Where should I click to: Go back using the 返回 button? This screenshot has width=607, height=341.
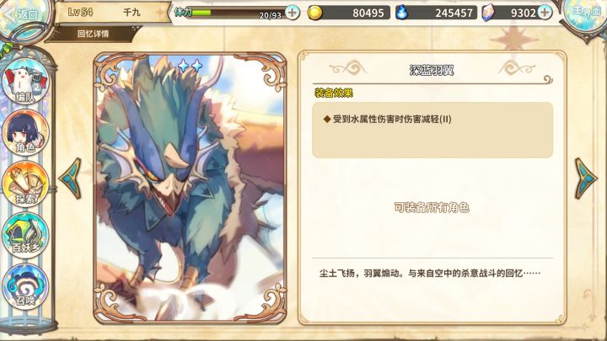click(24, 15)
